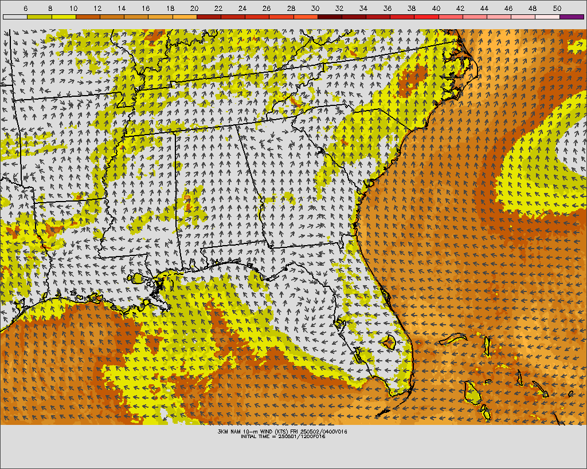Click the "3KM NAM 10-m WIND (KTS)" caption line
Image resolution: width=587 pixels, height=469 pixels.
pos(283,432)
